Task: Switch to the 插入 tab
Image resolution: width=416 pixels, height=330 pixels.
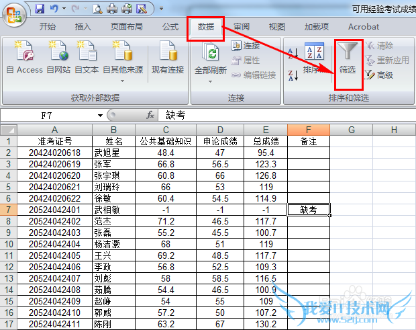Action: (x=83, y=27)
